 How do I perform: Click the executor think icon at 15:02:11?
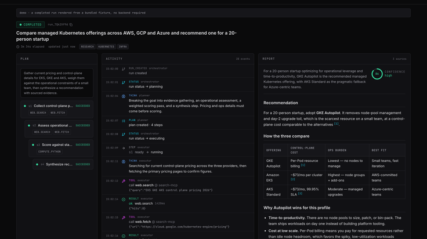(x=124, y=161)
